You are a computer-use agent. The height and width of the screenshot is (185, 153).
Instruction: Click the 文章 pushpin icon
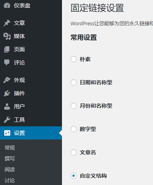pos(7,23)
